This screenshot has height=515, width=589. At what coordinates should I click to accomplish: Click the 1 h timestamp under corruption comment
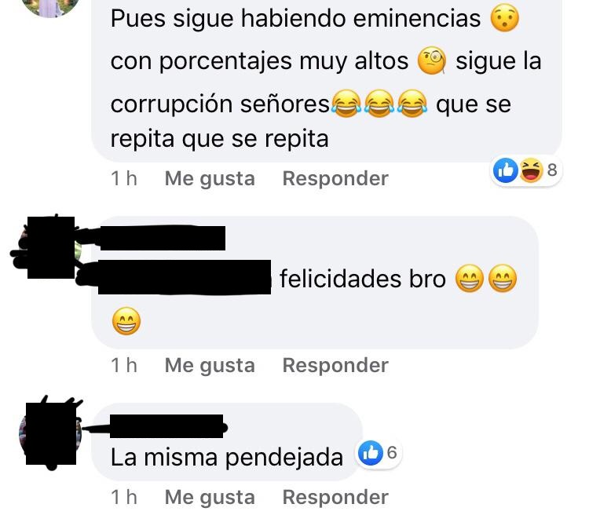click(124, 178)
